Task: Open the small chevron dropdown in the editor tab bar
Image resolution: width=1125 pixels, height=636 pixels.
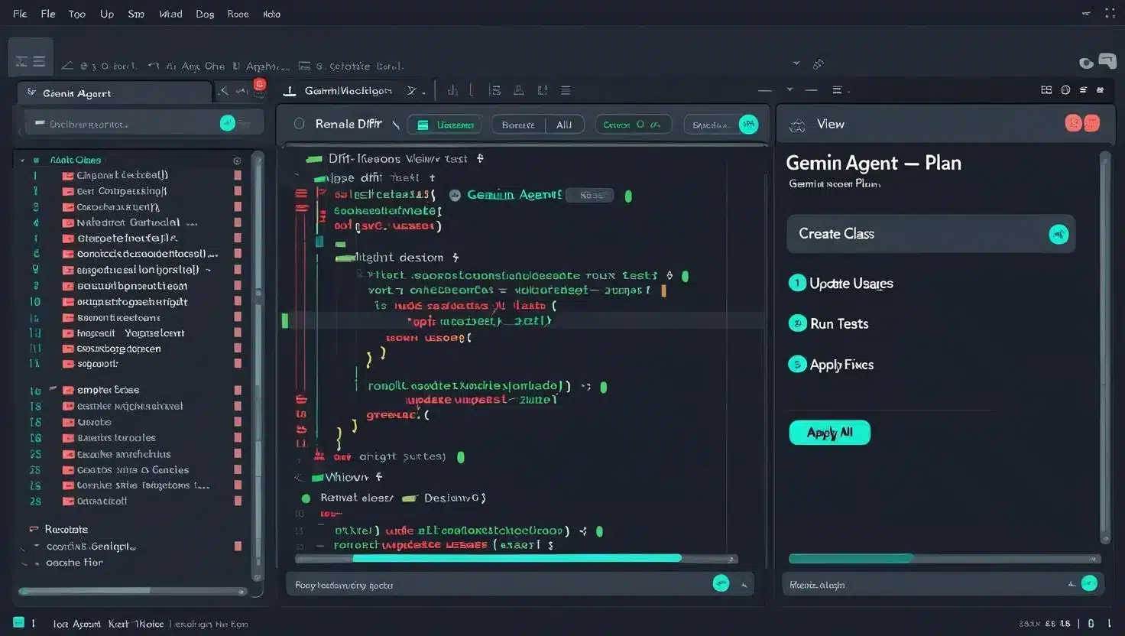Action: tap(789, 89)
